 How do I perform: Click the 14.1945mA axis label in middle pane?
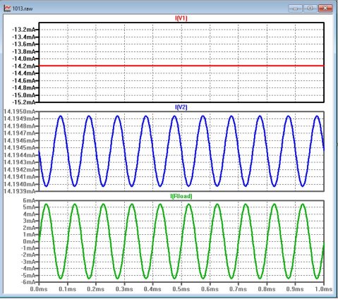tap(19, 147)
